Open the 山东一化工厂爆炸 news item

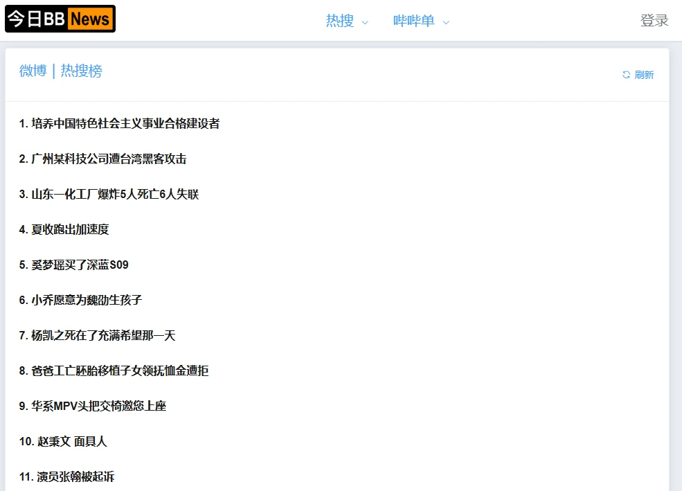[x=109, y=194]
